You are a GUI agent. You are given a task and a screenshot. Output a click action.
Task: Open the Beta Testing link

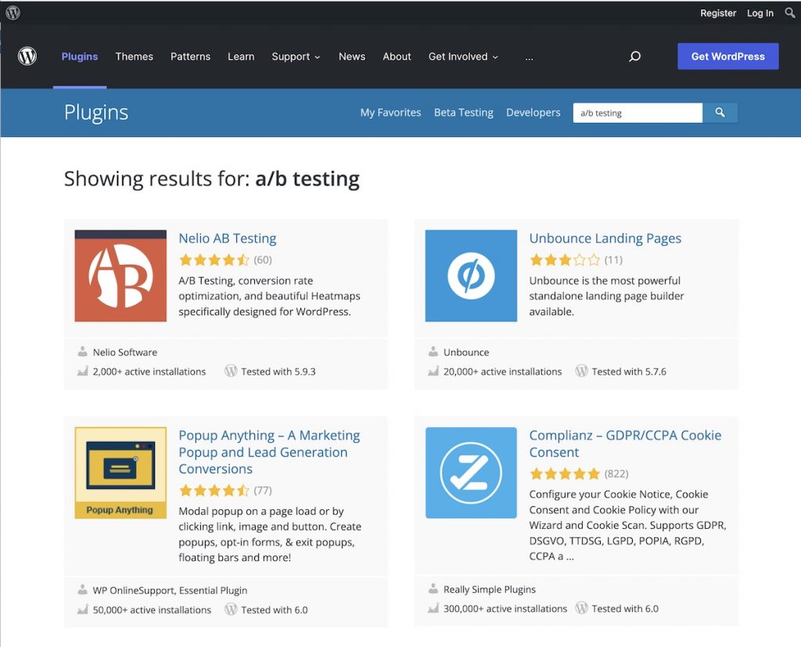click(463, 113)
